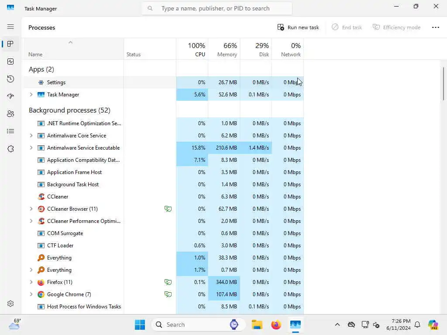Open the Startup apps sidebar icon

coord(10,96)
